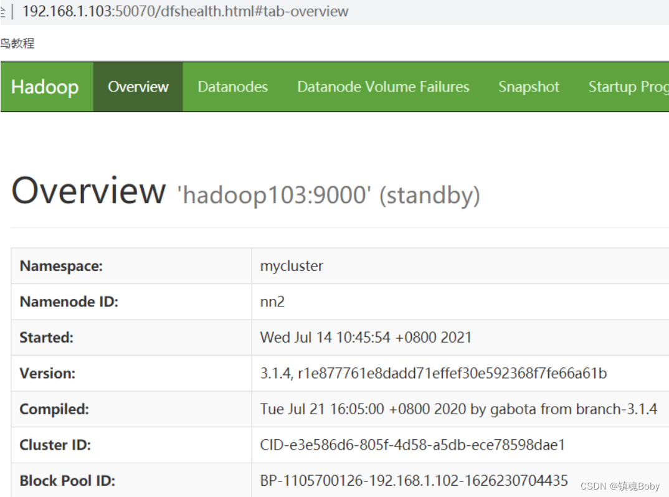
Task: Open the Startup Progress tab
Action: [x=628, y=87]
